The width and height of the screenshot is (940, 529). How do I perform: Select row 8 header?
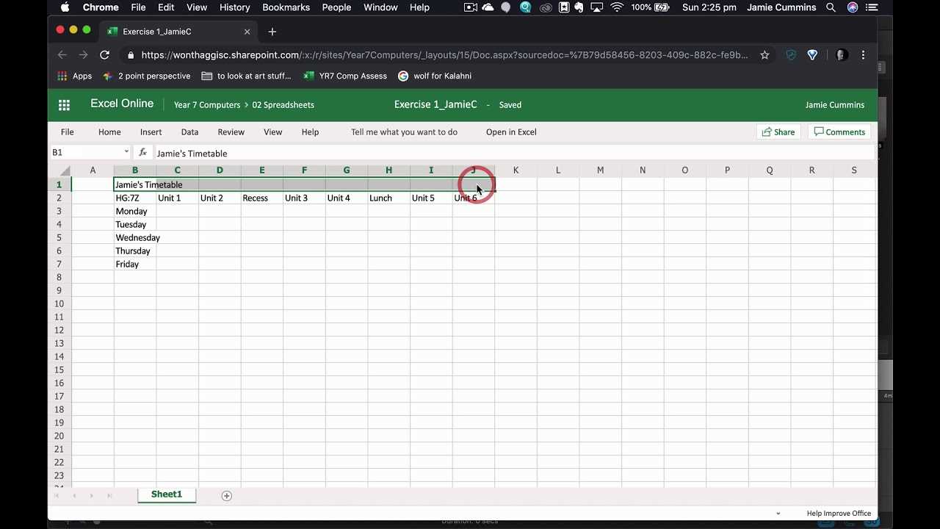tap(59, 278)
